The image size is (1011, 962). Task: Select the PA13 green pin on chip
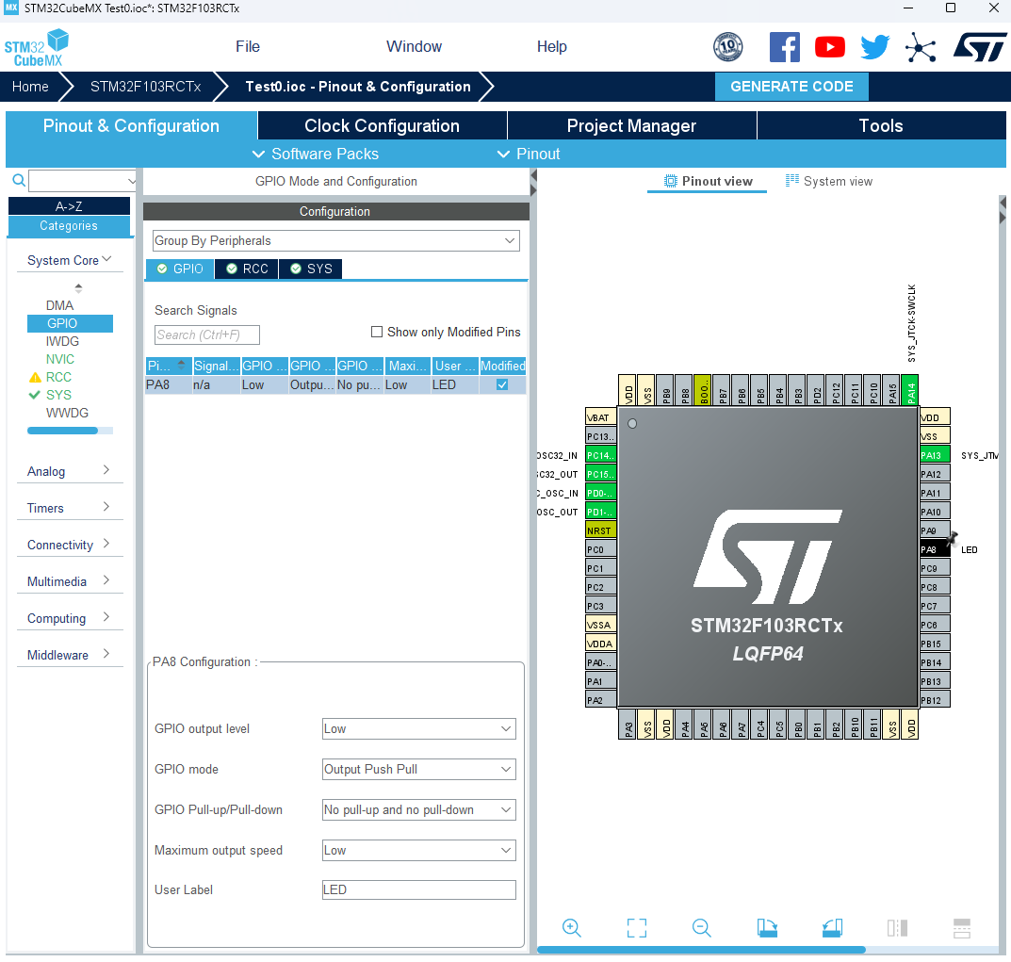(x=935, y=455)
